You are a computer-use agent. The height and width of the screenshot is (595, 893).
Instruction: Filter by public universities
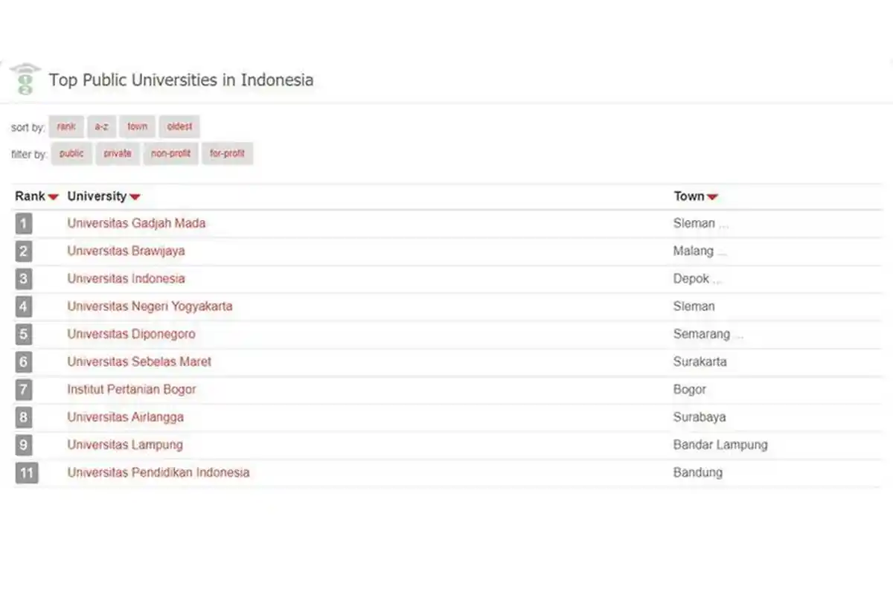[x=71, y=154]
